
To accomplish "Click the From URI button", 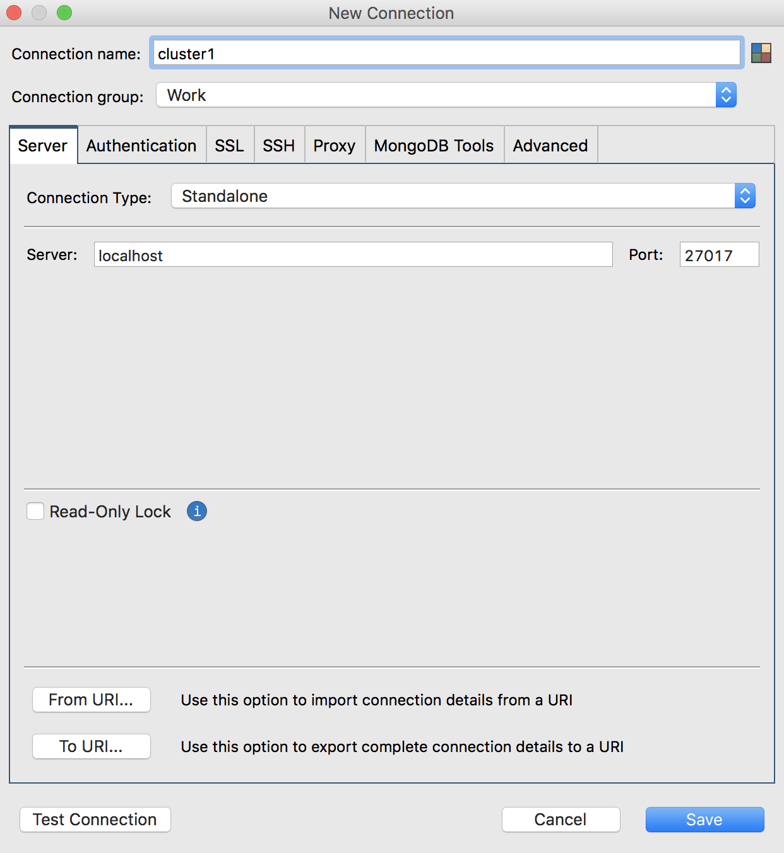I will click(x=92, y=700).
